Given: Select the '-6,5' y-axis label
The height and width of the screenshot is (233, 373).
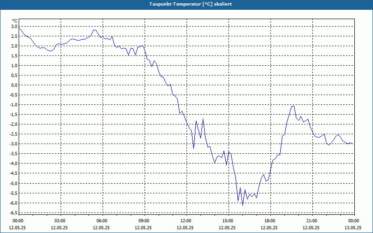Looking at the screenshot, I should [14, 213].
